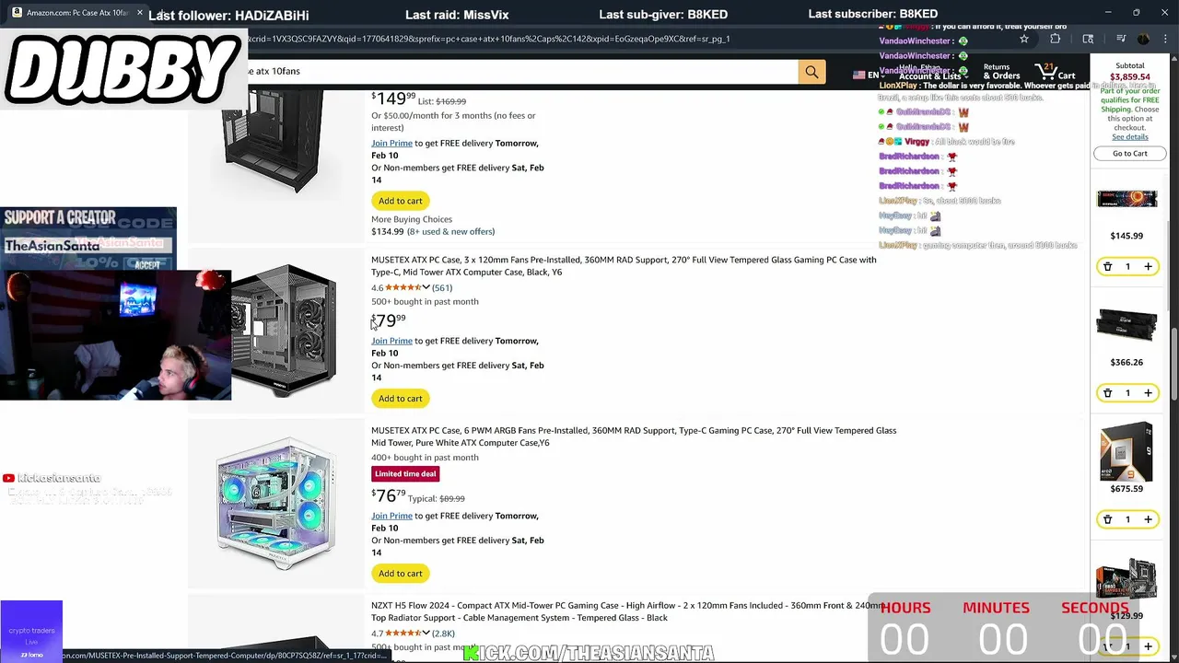Click the orange search magnifier button
1179x663 pixels.
811,72
